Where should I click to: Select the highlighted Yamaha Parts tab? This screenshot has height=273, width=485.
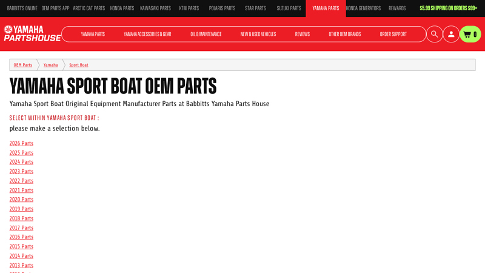click(326, 8)
